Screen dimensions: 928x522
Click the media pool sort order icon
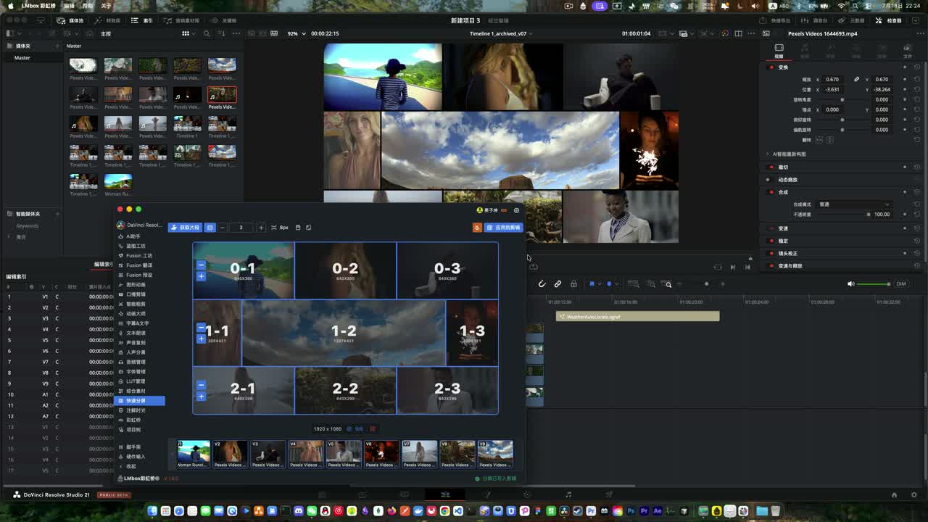click(223, 33)
